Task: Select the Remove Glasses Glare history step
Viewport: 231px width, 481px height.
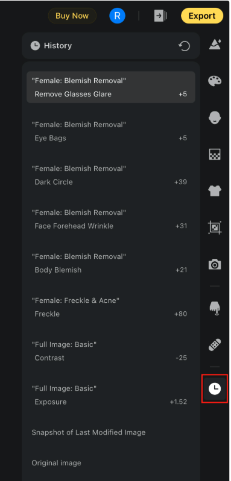Action: 111,87
